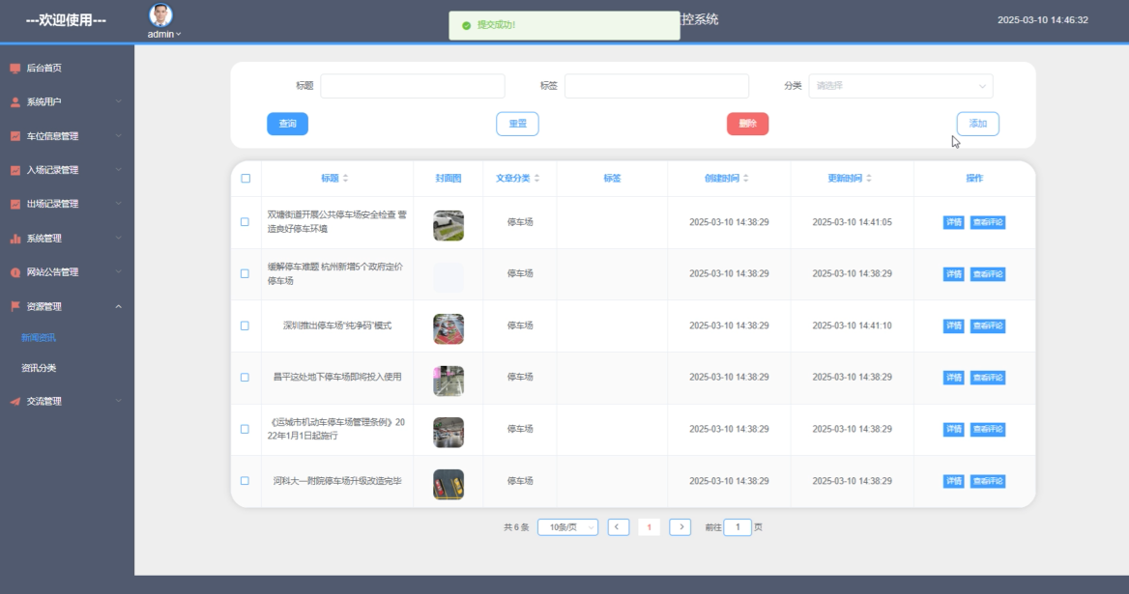Toggle the select-all header checkbox
The image size is (1129, 594).
(x=246, y=179)
